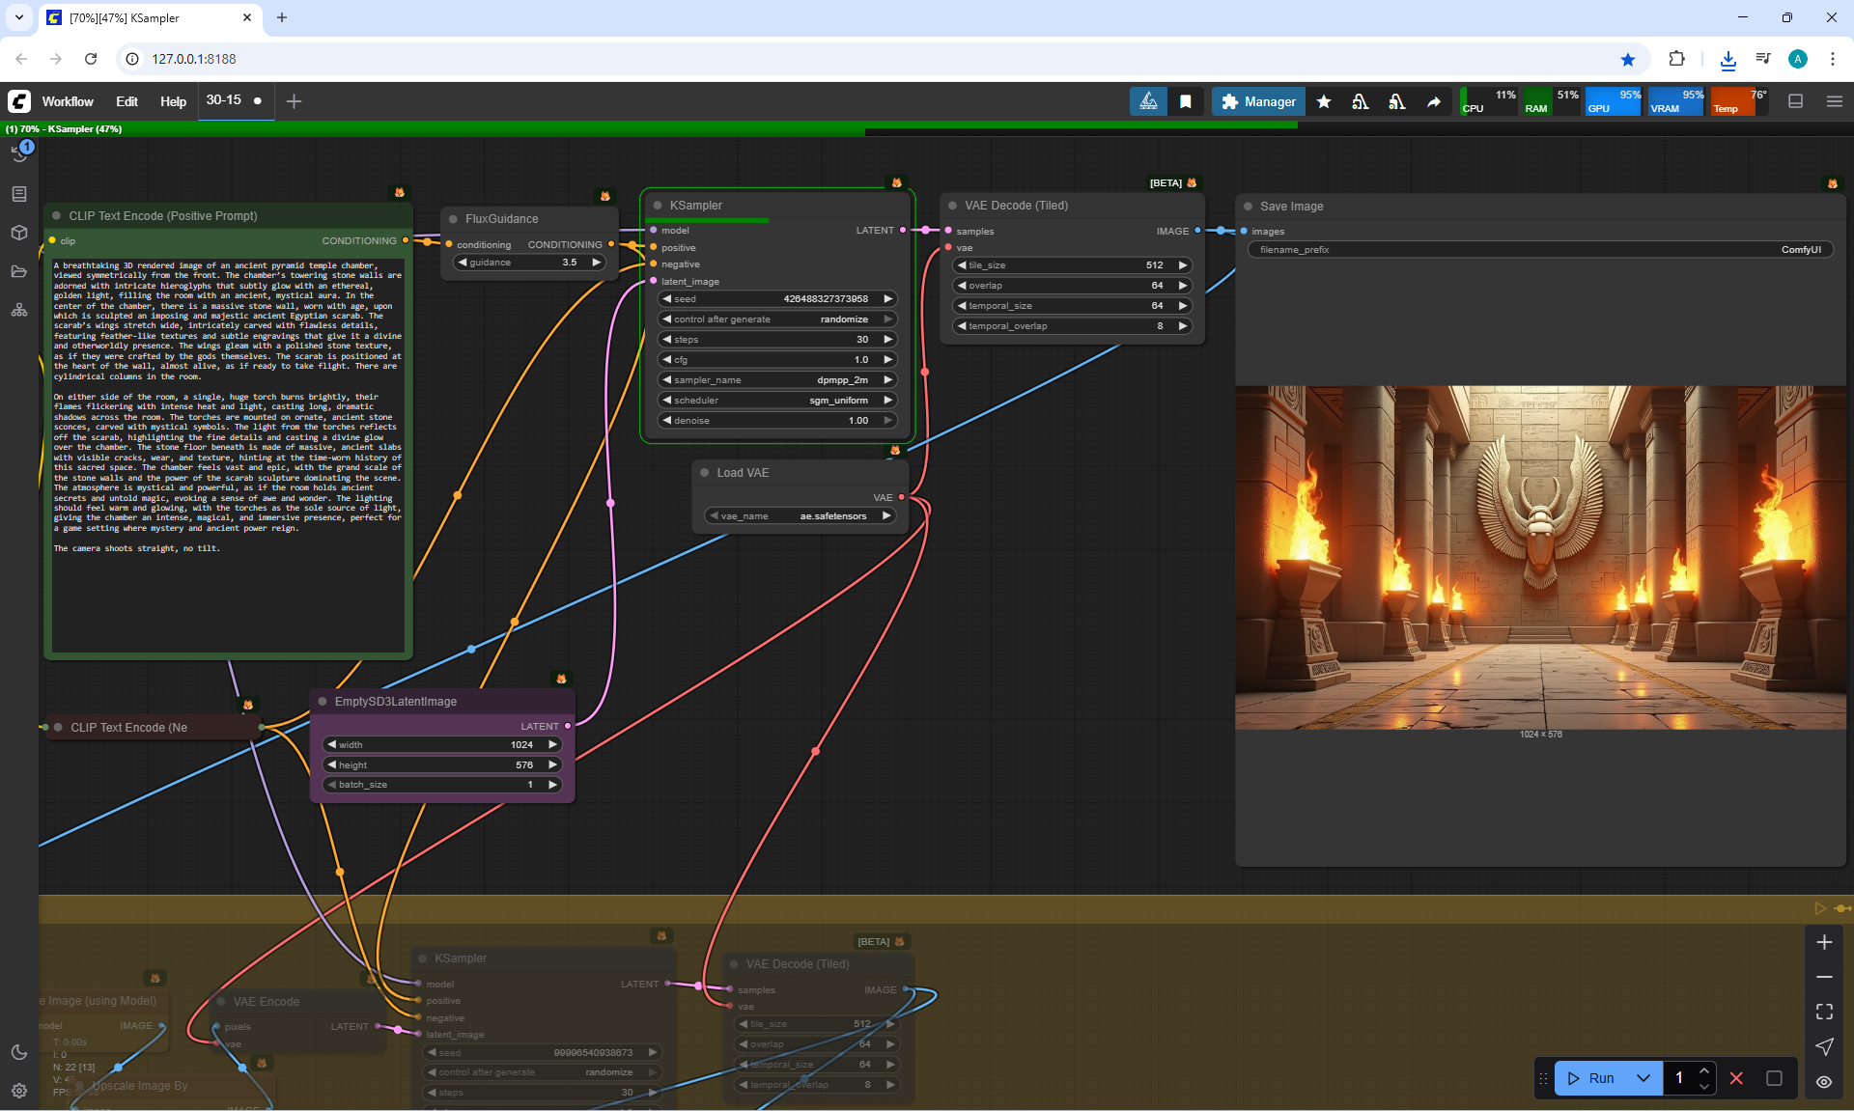Click the guidance 3.5 slider in FluxGuidance
The width and height of the screenshot is (1854, 1111).
(x=529, y=263)
